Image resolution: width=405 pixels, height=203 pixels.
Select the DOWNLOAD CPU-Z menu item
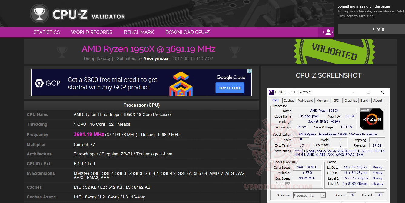187,32
